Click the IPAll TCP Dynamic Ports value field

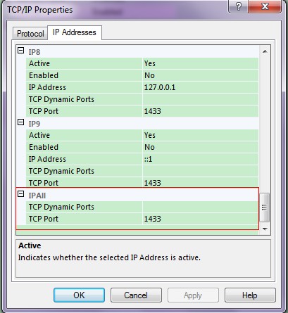click(x=201, y=207)
